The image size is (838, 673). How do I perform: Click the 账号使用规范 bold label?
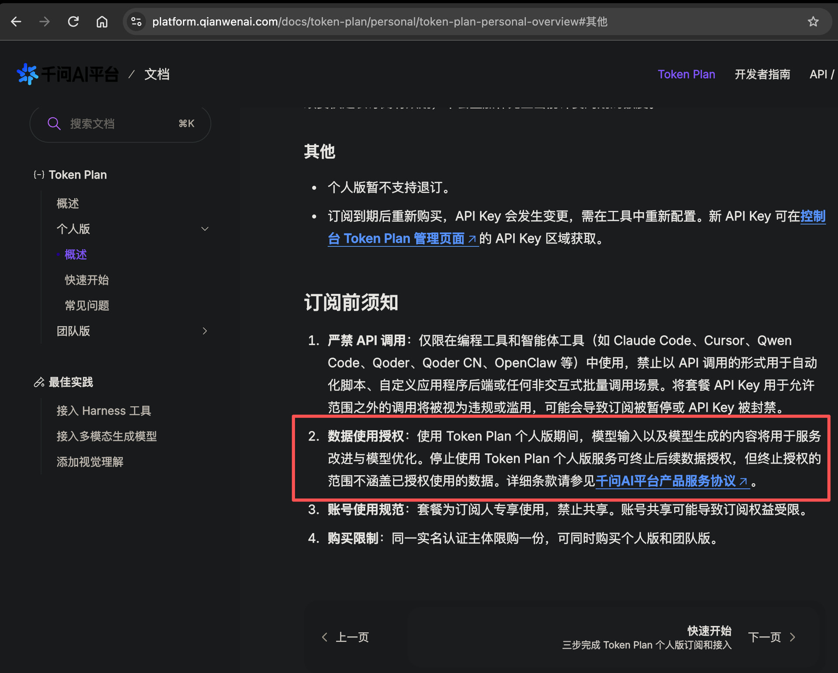click(x=366, y=509)
